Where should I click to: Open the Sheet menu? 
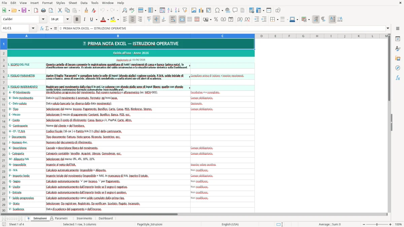click(73, 3)
